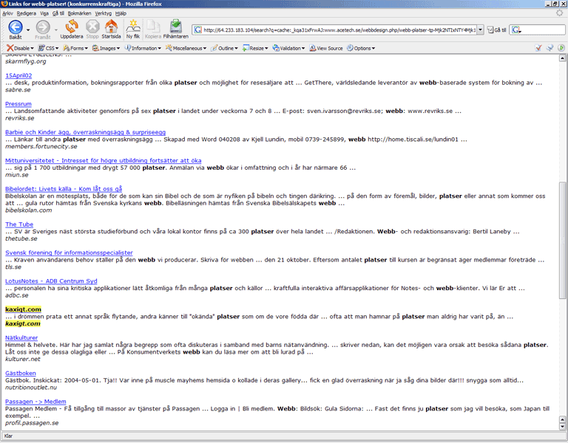Click View Source in the developer toolbar
568x443 pixels.
325,48
